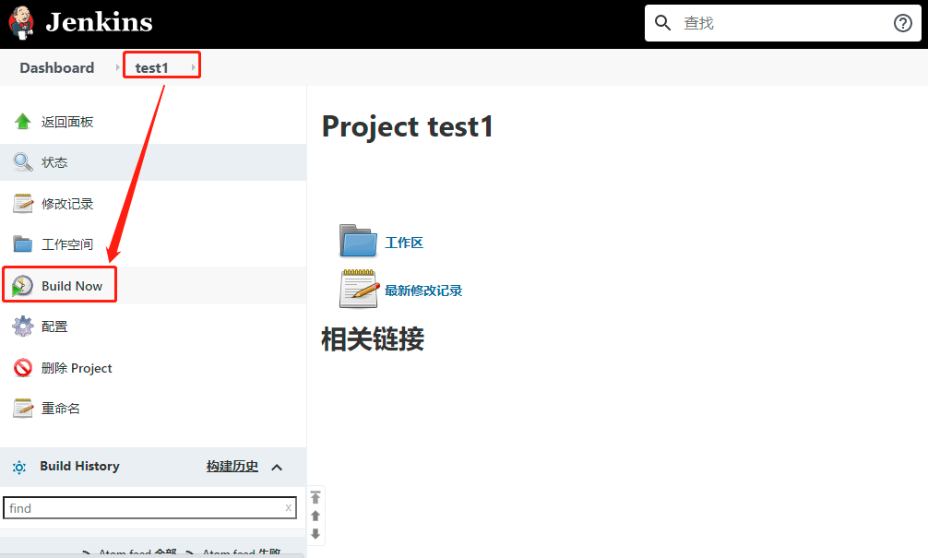Click the red prohibited 删除 Project icon
Viewport: 928px width, 558px height.
(23, 367)
